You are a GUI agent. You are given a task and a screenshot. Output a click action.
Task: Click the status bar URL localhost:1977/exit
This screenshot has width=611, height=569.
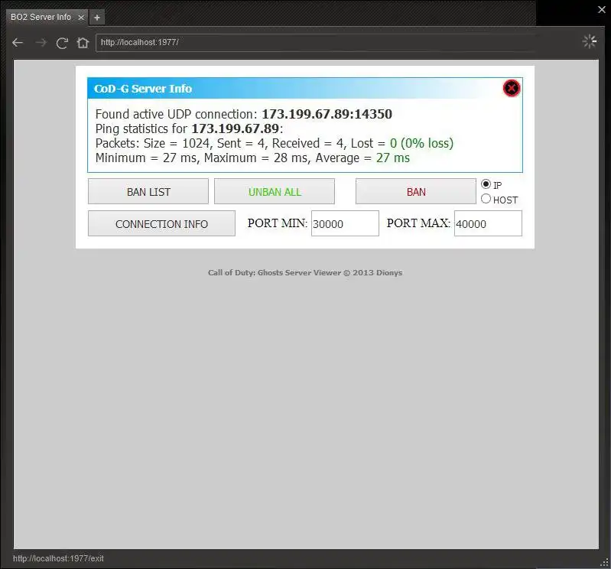click(x=58, y=558)
